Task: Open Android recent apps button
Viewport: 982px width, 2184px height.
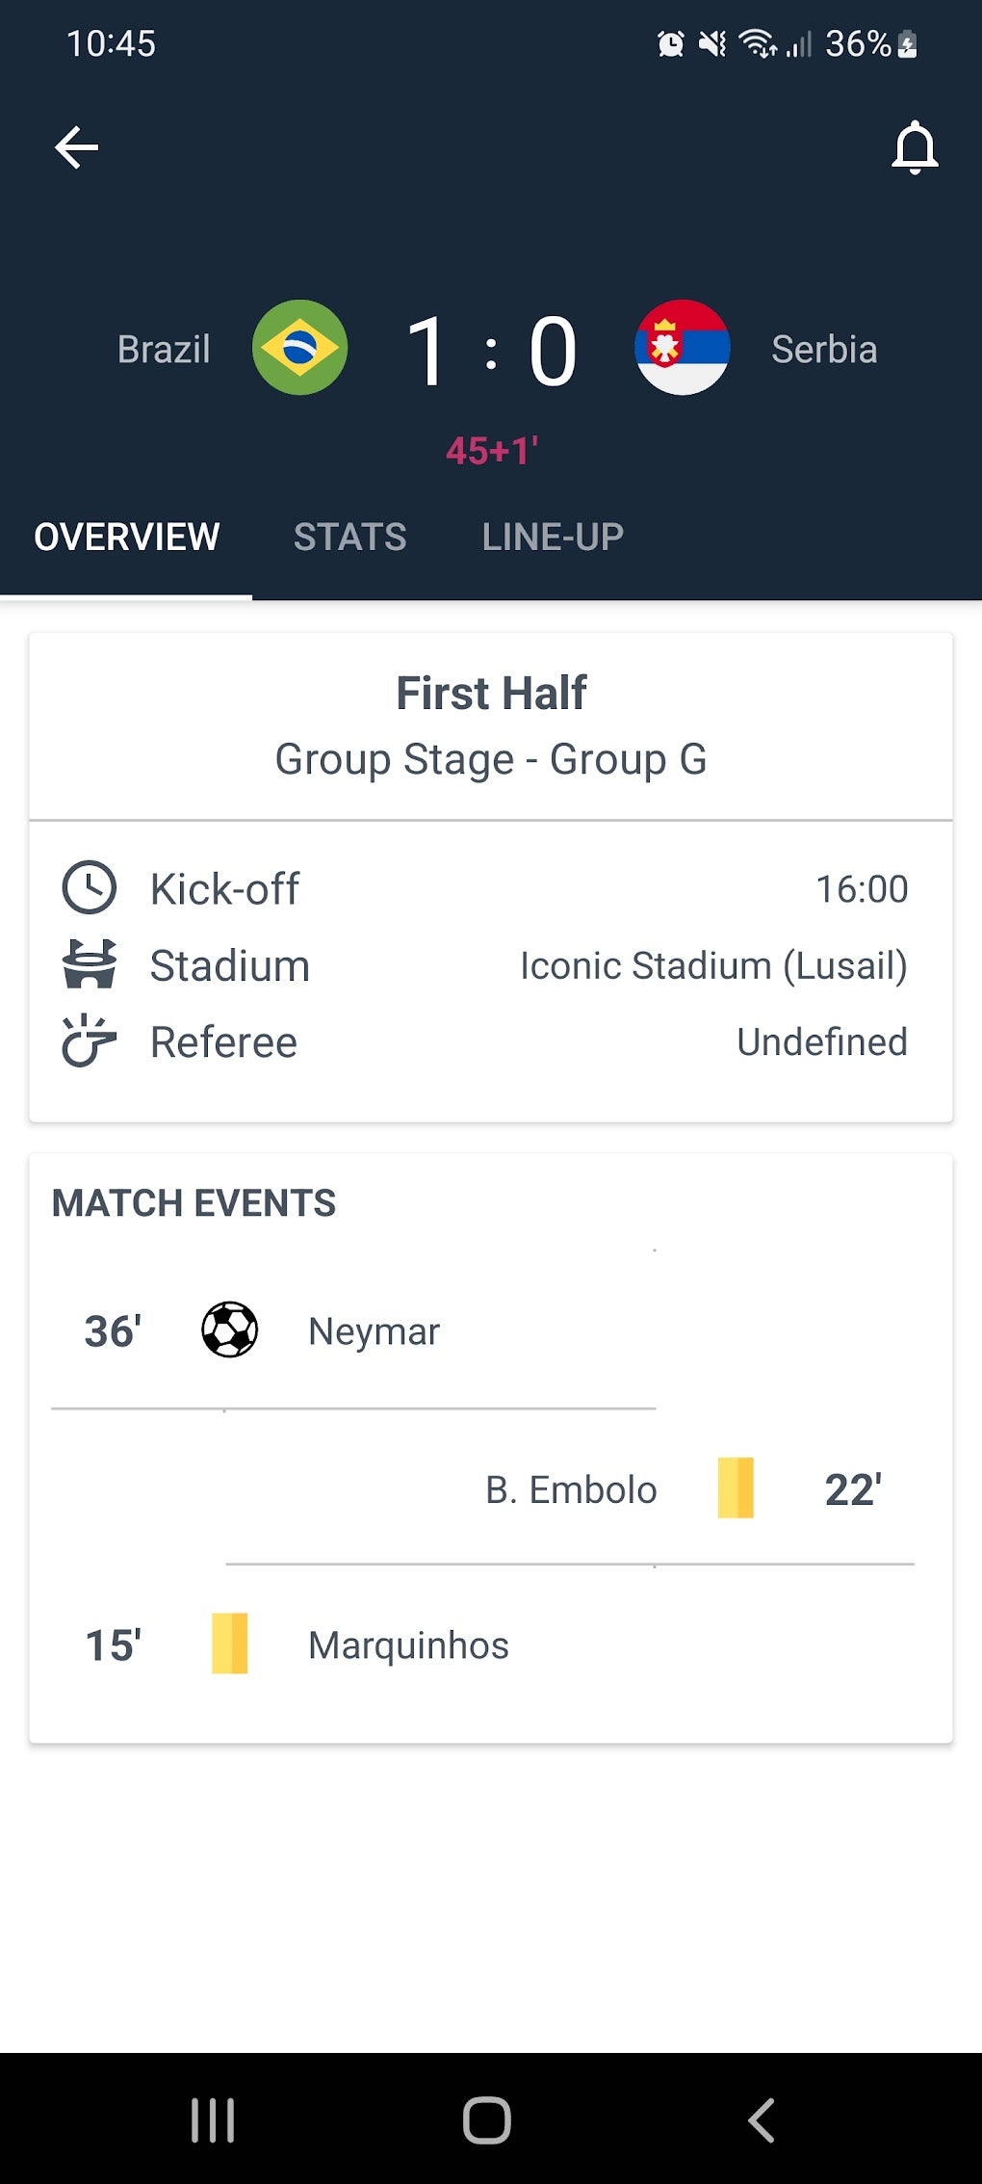Action: click(213, 2119)
